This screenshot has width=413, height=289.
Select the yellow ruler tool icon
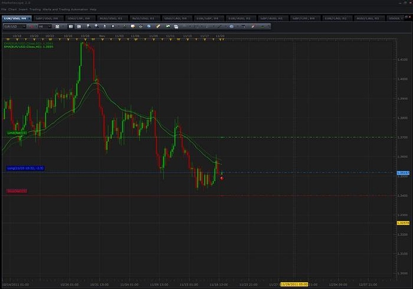point(158,26)
